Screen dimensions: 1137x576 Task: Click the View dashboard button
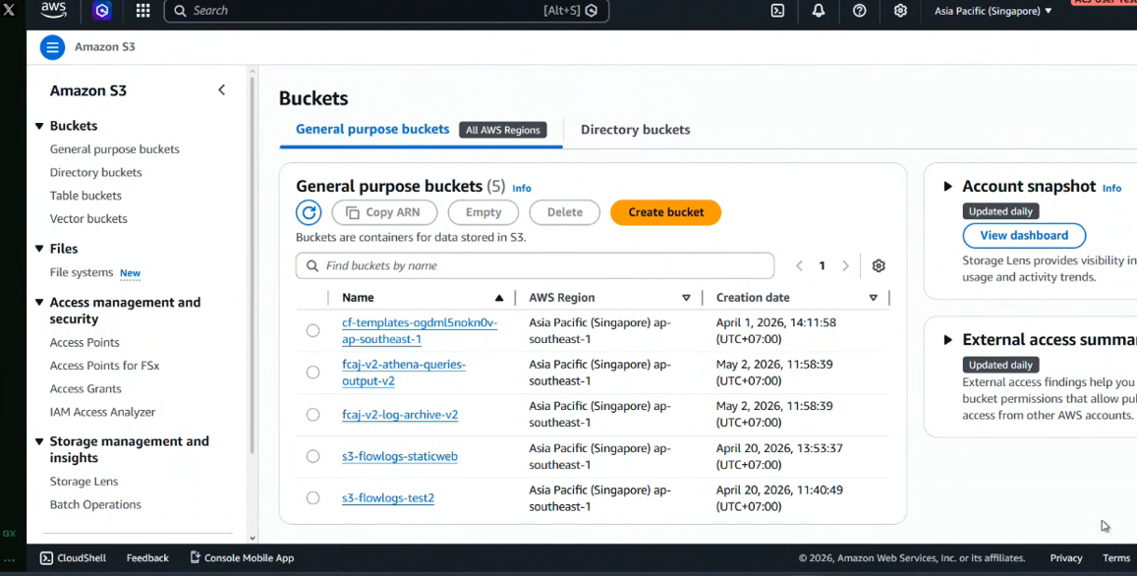1024,236
